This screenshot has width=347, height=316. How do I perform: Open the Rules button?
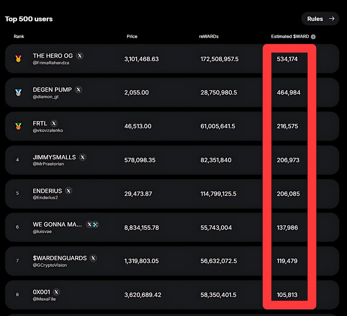pyautogui.click(x=320, y=19)
